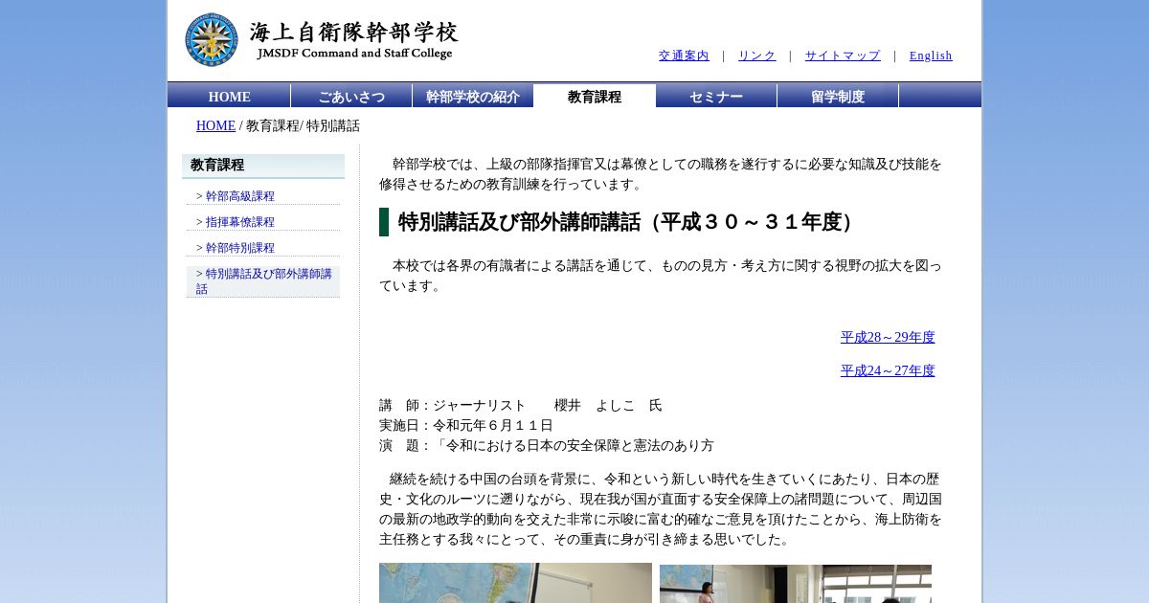This screenshot has height=603, width=1149.
Task: Click the 講師：ジャーナリスト 櫻井よしこ line
Action: [x=521, y=405]
